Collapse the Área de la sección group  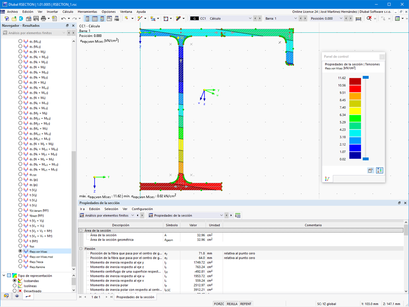(81, 231)
